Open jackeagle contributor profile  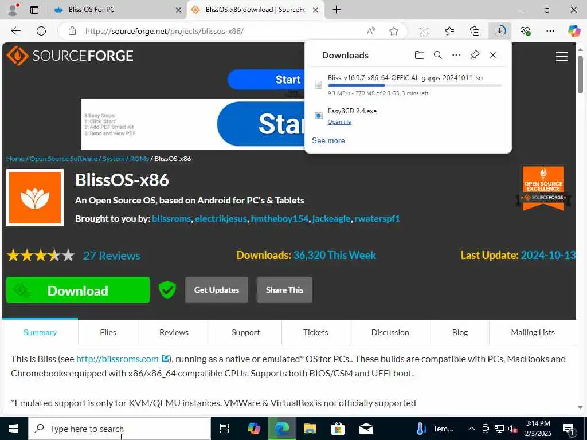[332, 218]
